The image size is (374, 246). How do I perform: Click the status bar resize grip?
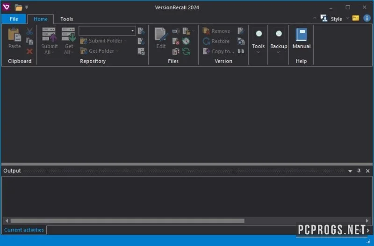click(x=368, y=242)
